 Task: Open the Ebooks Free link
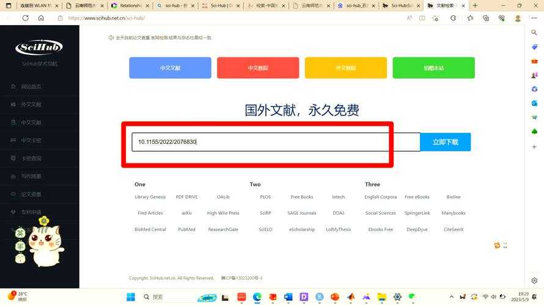tap(381, 229)
